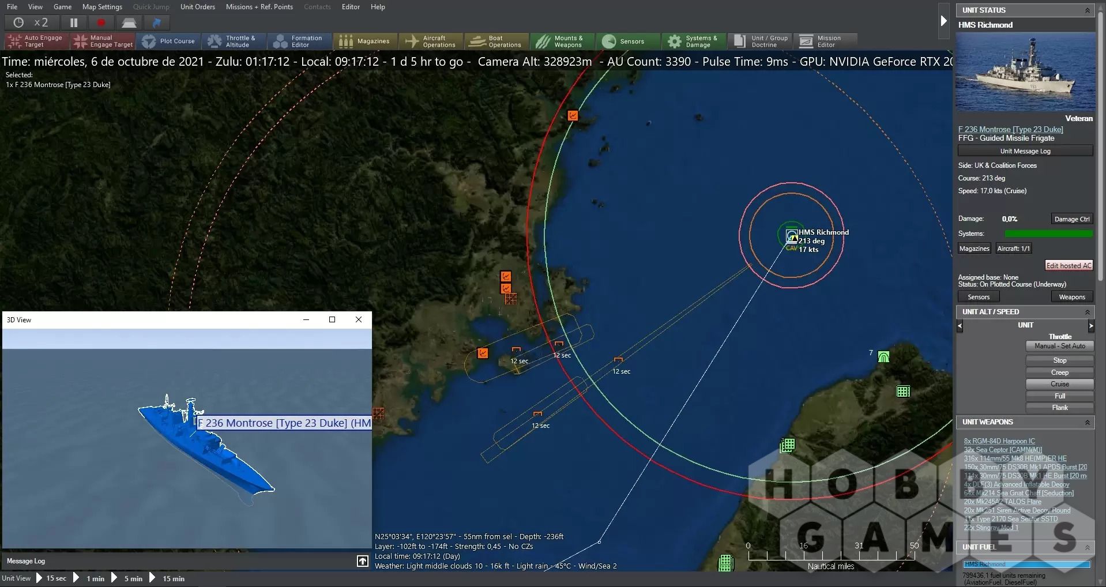Collapse the Unit Fuel panel

1088,547
